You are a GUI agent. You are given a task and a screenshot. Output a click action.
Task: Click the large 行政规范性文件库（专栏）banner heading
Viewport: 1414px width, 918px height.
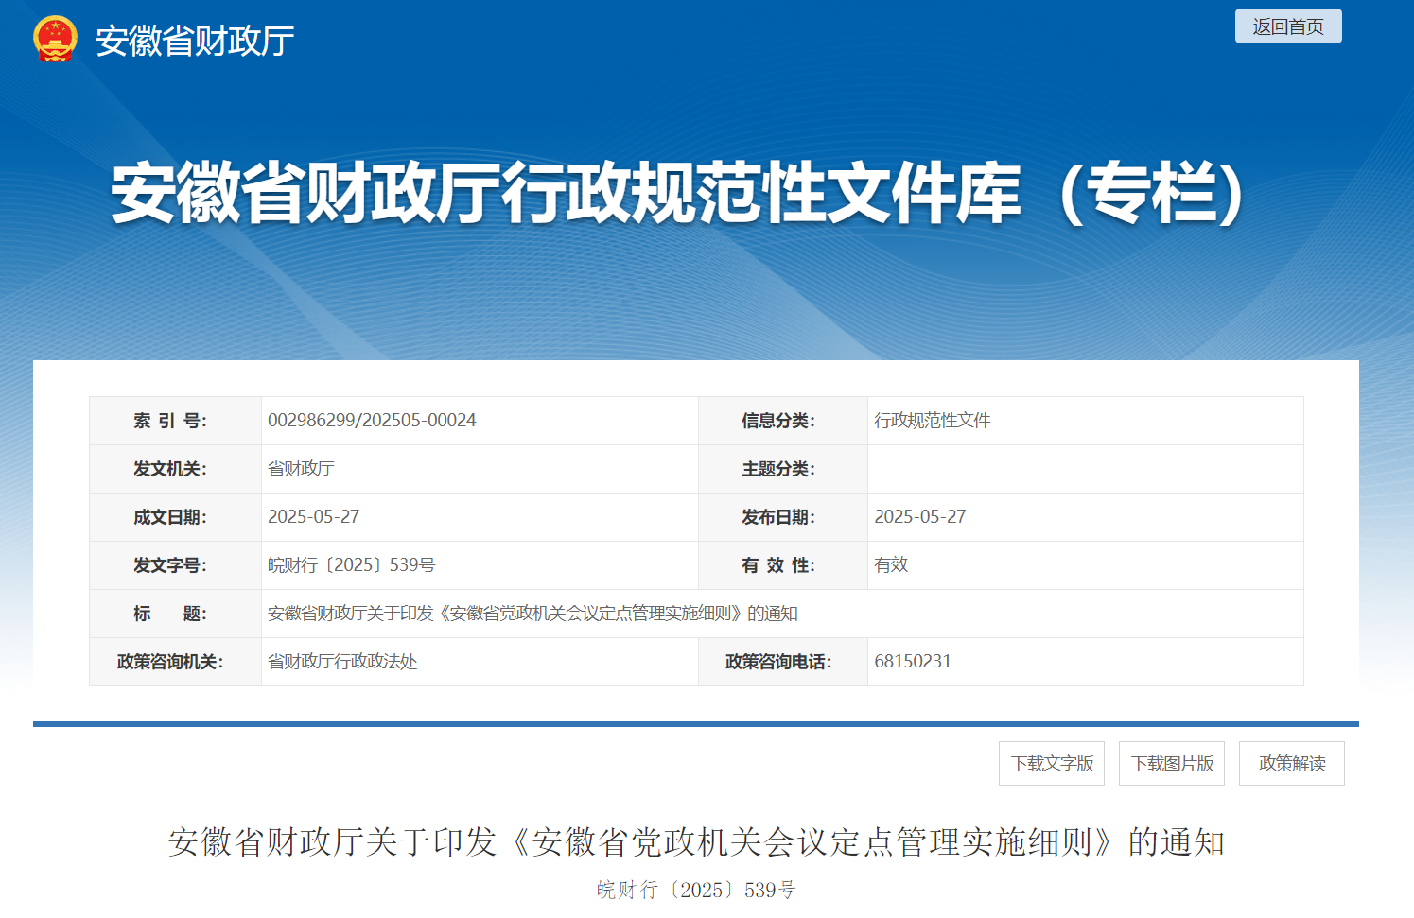coord(679,194)
